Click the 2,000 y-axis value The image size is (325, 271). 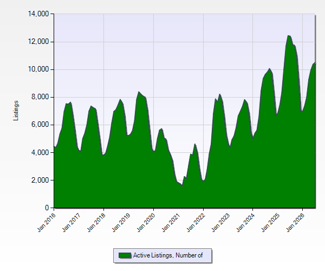(x=40, y=180)
